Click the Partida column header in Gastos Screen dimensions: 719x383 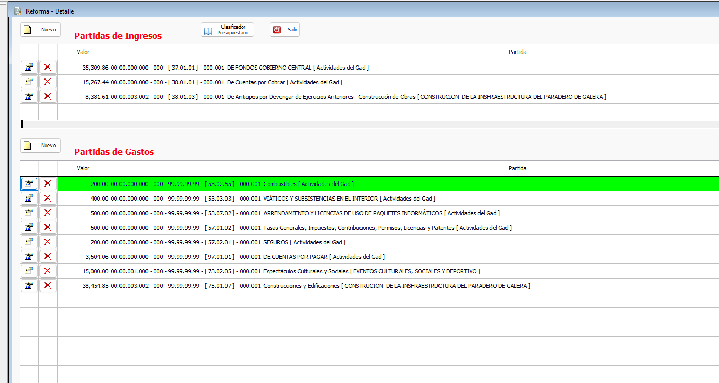(x=517, y=168)
